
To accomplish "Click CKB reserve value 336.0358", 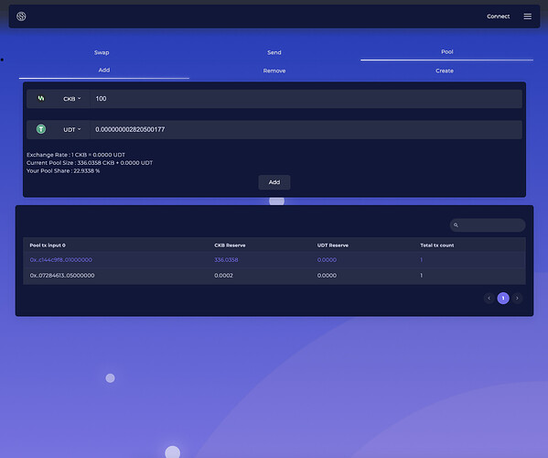I will [x=226, y=259].
